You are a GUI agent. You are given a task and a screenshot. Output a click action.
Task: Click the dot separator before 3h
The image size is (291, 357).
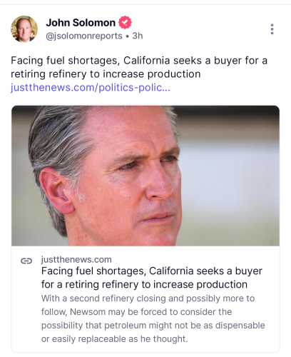[128, 36]
